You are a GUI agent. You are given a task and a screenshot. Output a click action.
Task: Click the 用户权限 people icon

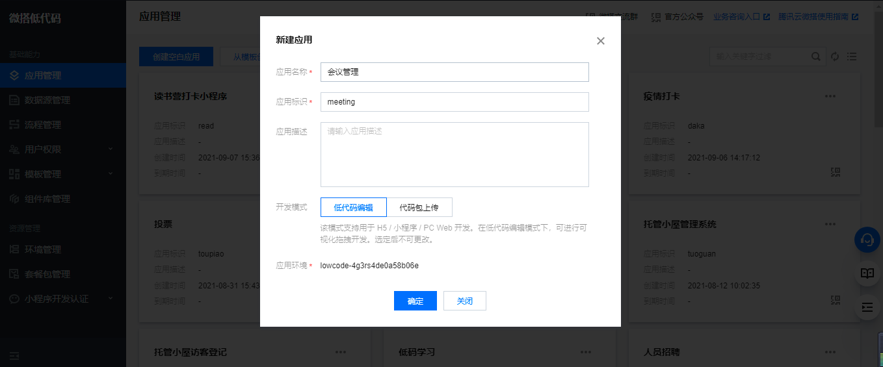[x=14, y=149]
